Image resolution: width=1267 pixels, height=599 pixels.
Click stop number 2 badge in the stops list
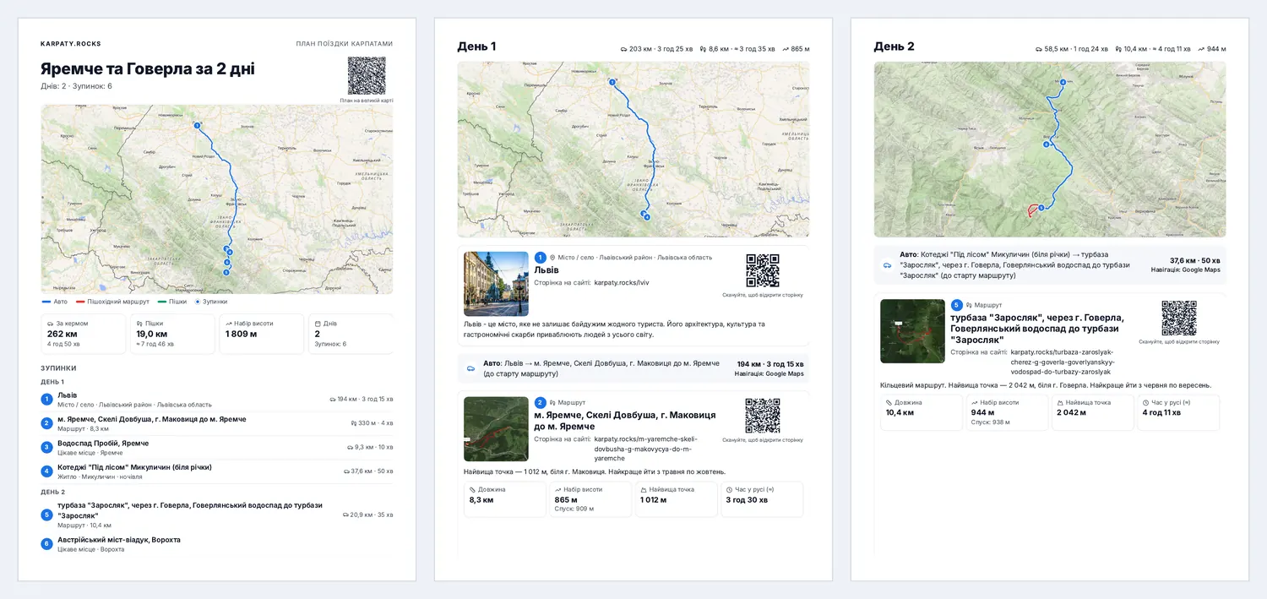(x=47, y=423)
